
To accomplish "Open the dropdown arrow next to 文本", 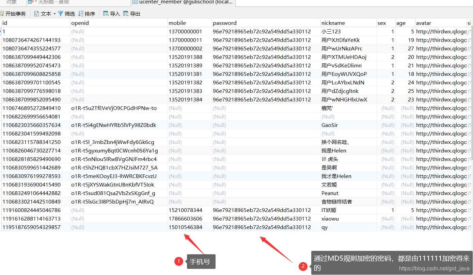I will (x=54, y=14).
